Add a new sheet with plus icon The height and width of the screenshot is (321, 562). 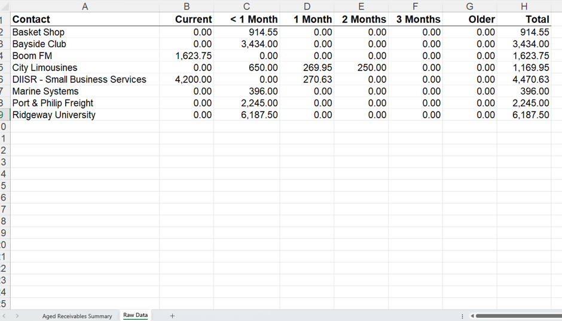pos(172,316)
